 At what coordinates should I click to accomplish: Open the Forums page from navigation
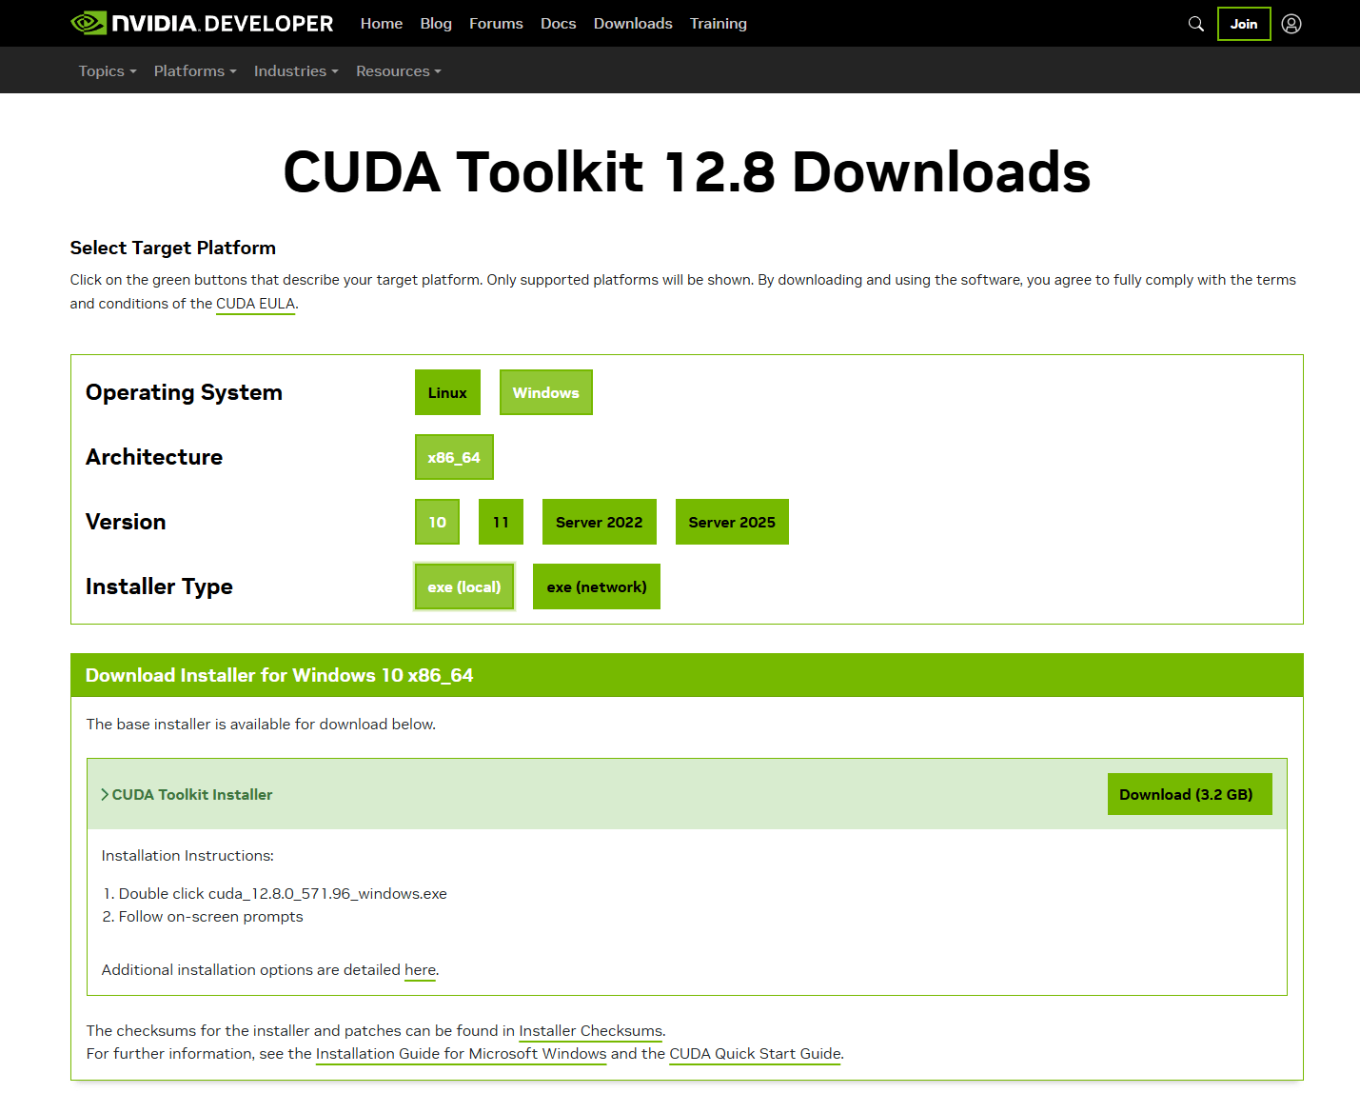pos(496,24)
